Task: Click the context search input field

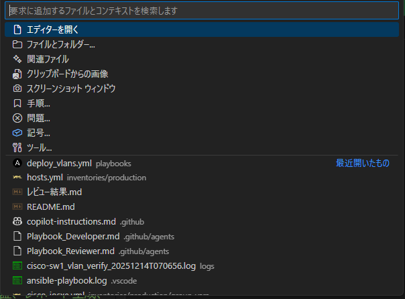Action: [201, 11]
